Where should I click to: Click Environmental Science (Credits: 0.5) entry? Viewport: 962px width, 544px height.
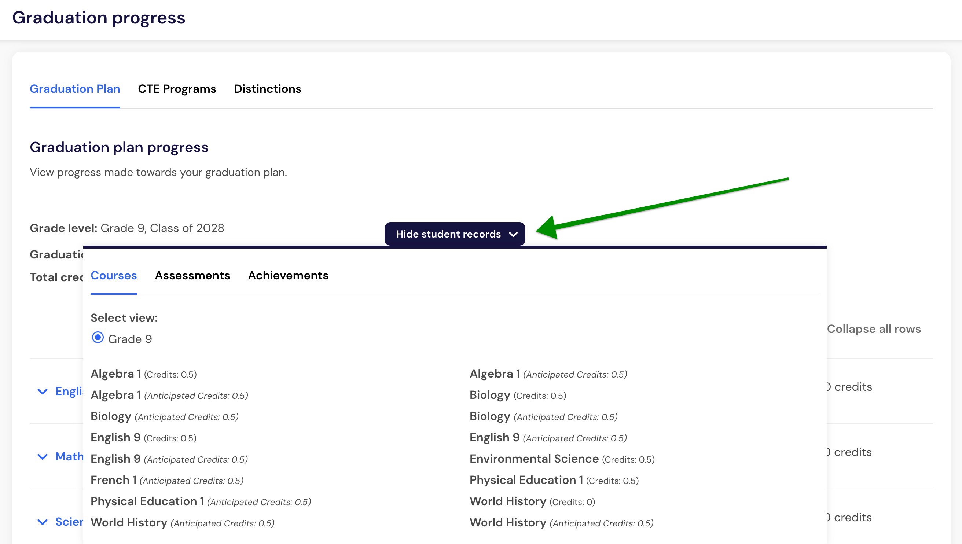point(562,459)
